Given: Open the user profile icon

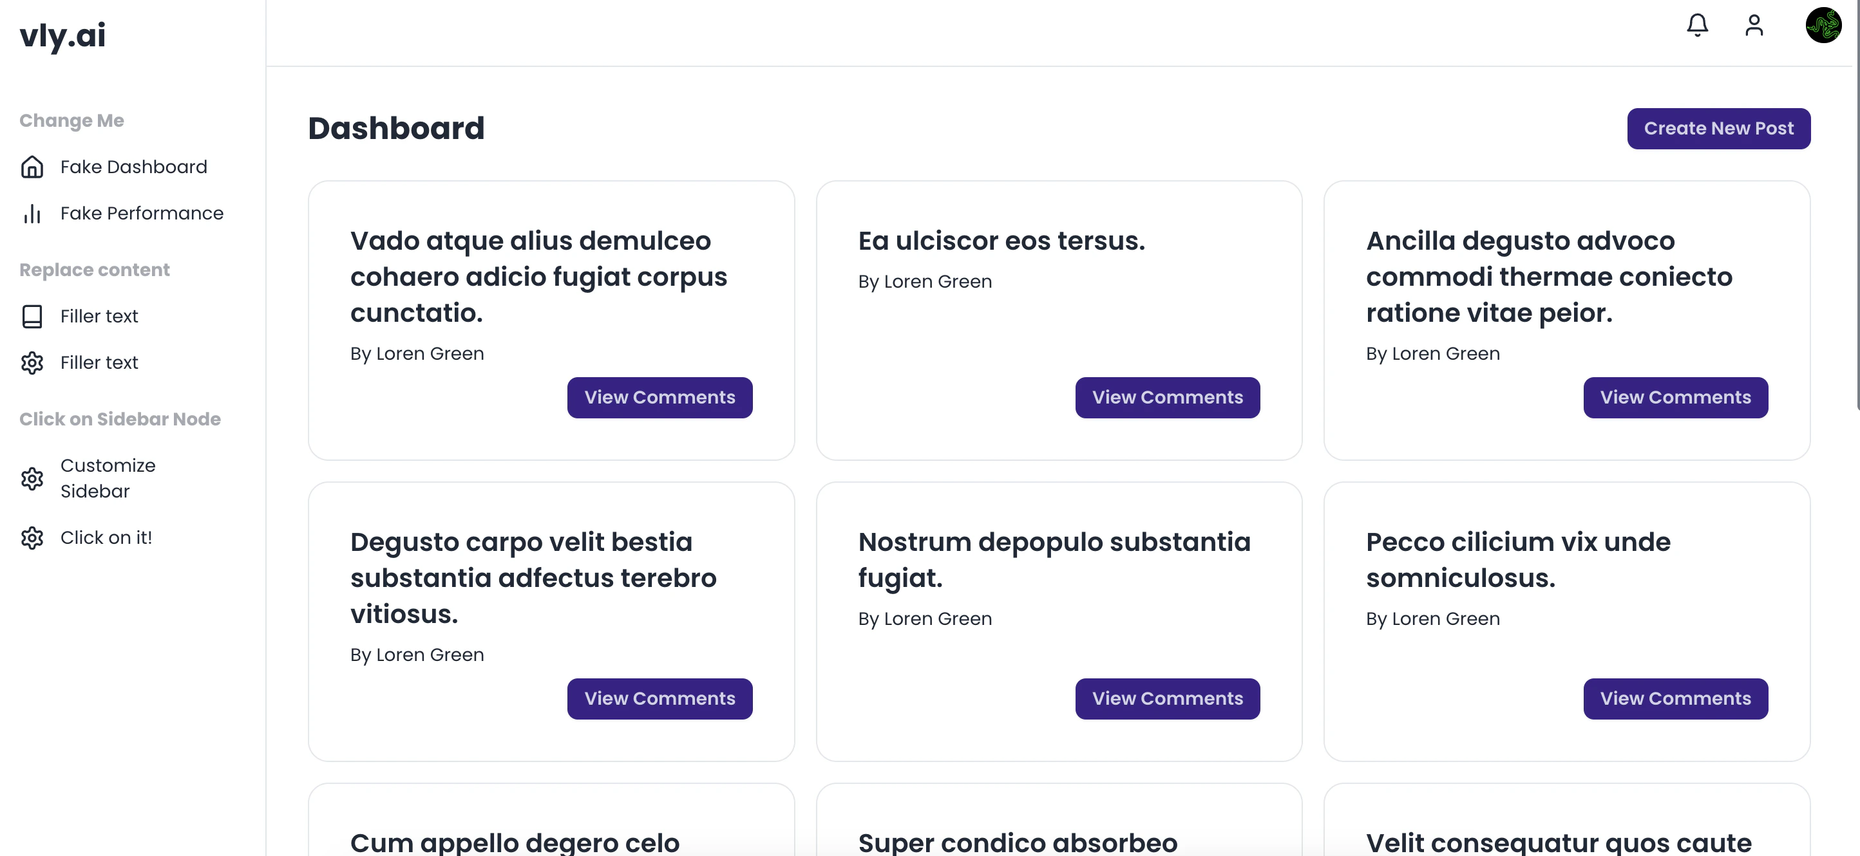Looking at the screenshot, I should (x=1754, y=25).
